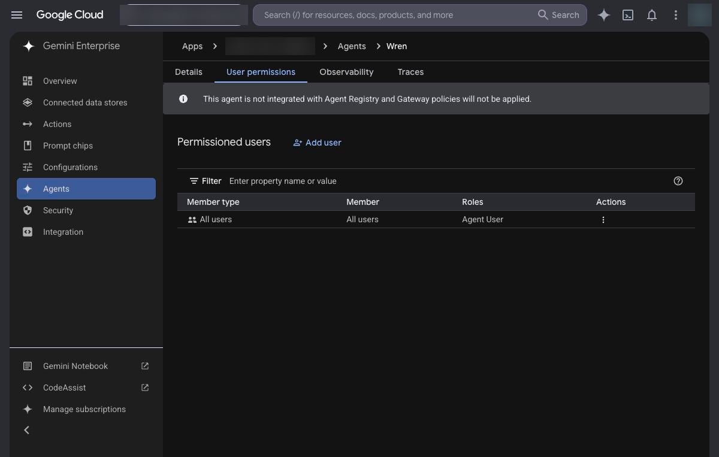Image resolution: width=719 pixels, height=457 pixels.
Task: Click the CodeAssist angle brackets icon
Action: [28, 388]
